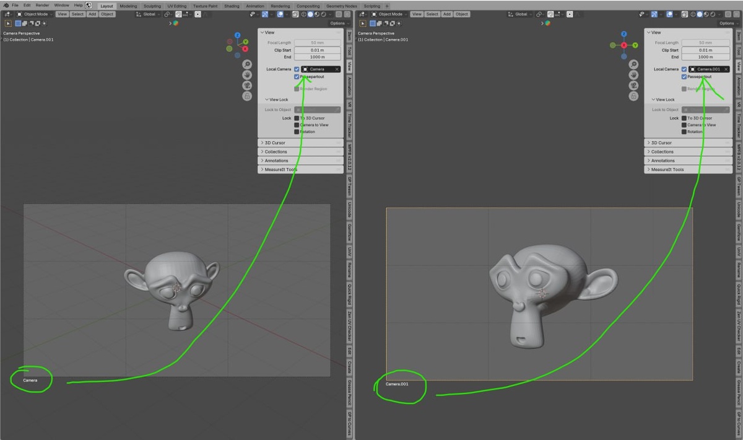Click blue Z axis gizmo in left viewport
The image size is (743, 440).
click(237, 35)
